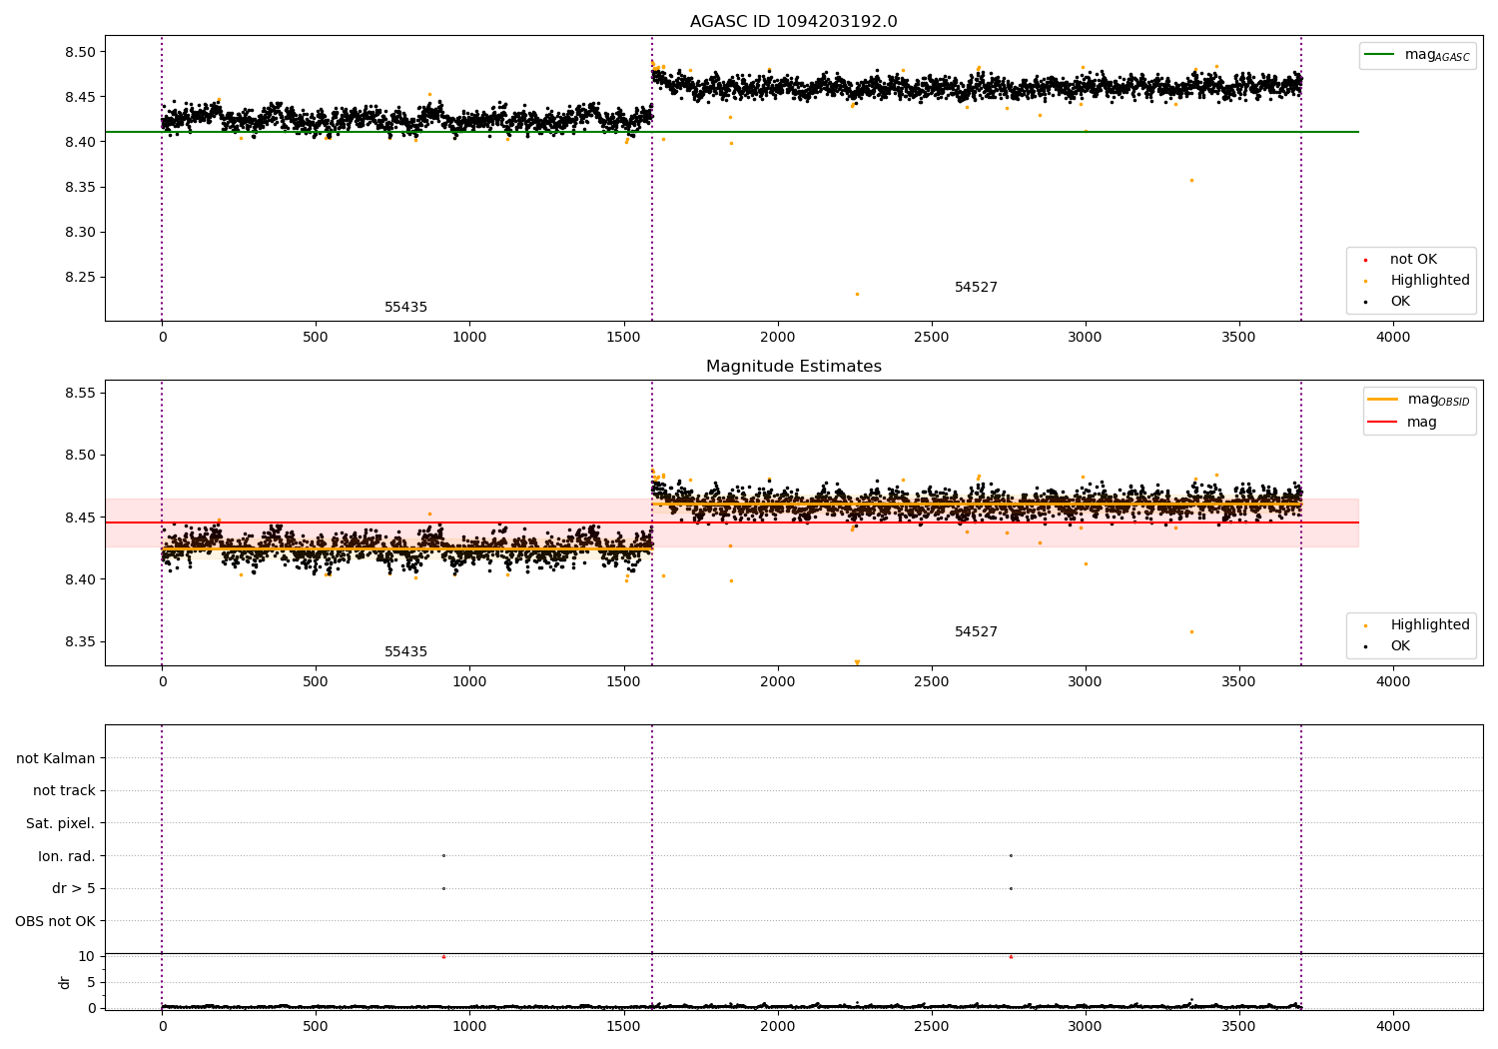Click the 'dr > 5' axis label

coord(74,888)
